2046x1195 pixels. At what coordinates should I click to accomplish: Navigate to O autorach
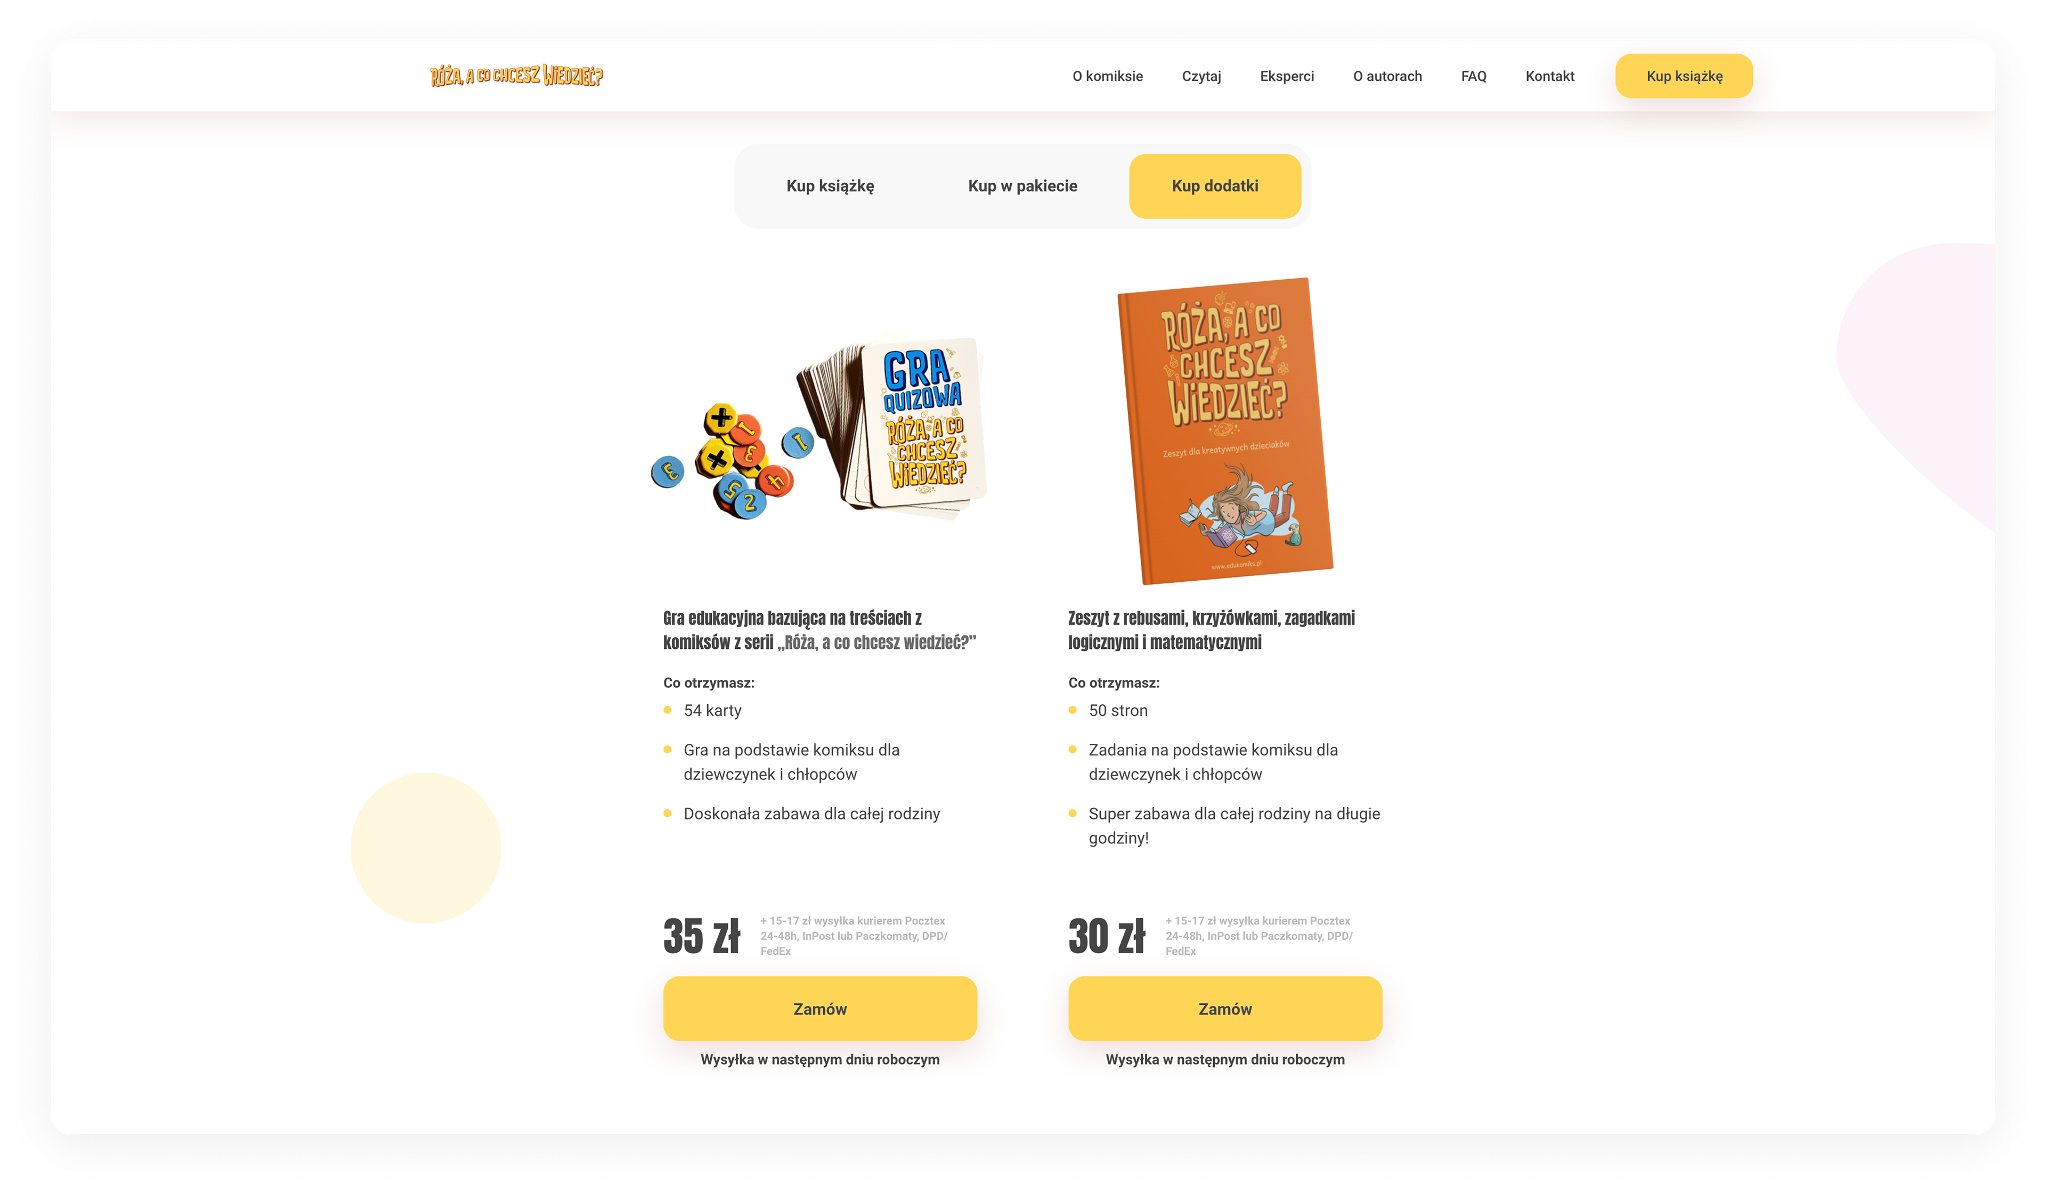[x=1387, y=76]
